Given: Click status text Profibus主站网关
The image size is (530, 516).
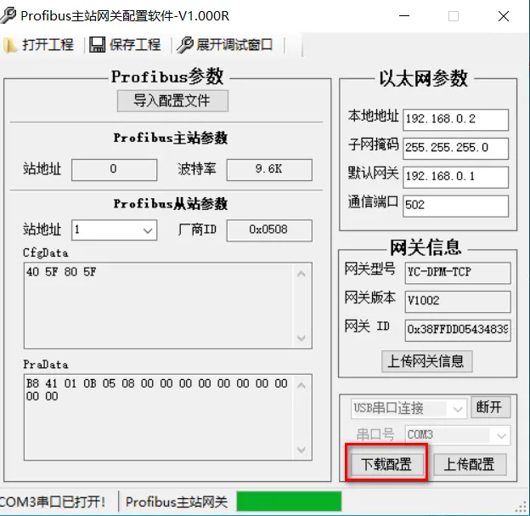Looking at the screenshot, I should click(177, 502).
